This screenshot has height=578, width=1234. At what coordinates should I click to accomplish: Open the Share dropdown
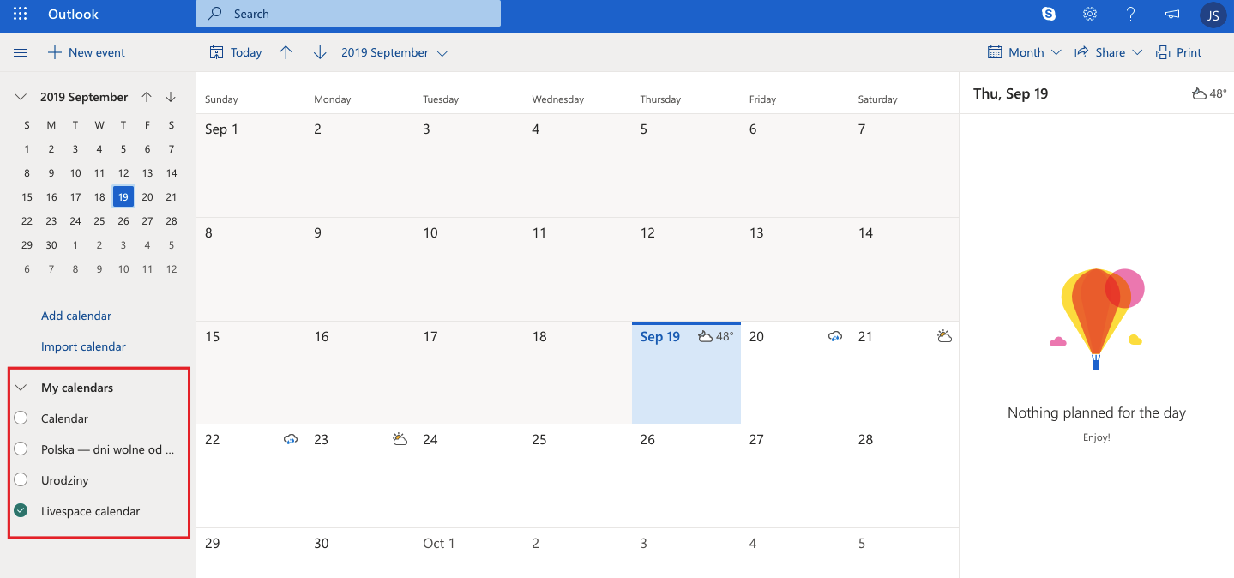(x=1109, y=52)
